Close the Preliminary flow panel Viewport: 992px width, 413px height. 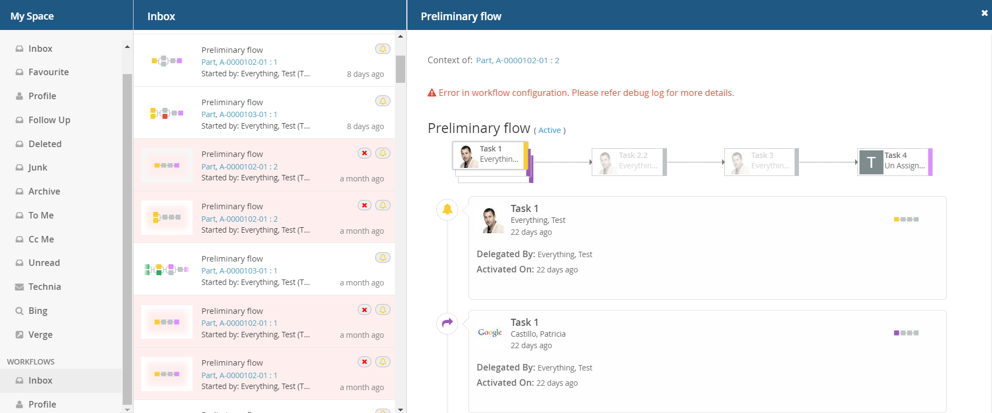coord(984,13)
